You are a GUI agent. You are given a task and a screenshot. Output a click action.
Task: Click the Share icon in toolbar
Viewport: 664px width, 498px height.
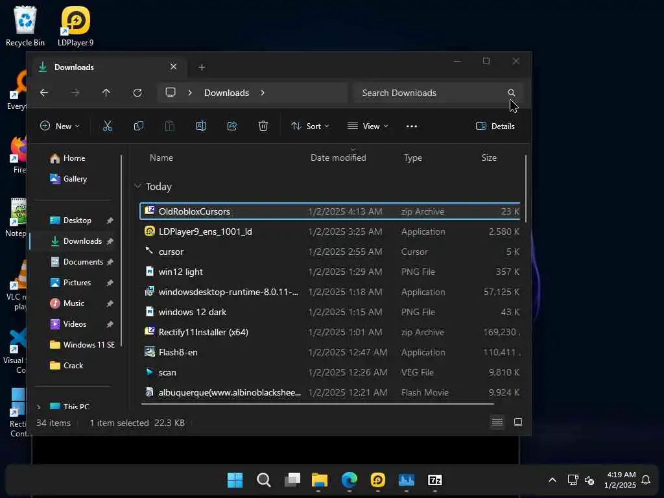232,126
